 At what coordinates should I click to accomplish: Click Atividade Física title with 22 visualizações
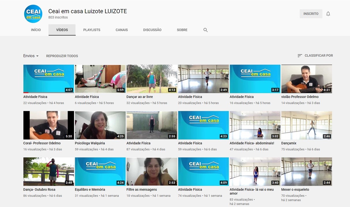[35, 97]
